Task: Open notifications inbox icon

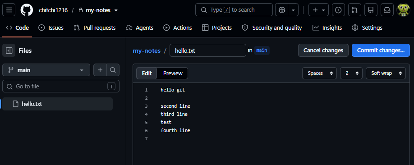Action: 387,10
